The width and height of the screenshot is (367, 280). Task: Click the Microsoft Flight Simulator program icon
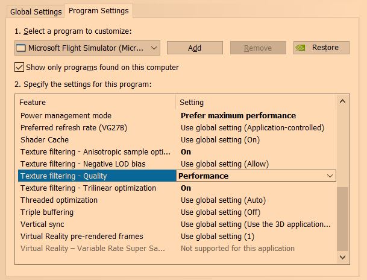pos(21,48)
